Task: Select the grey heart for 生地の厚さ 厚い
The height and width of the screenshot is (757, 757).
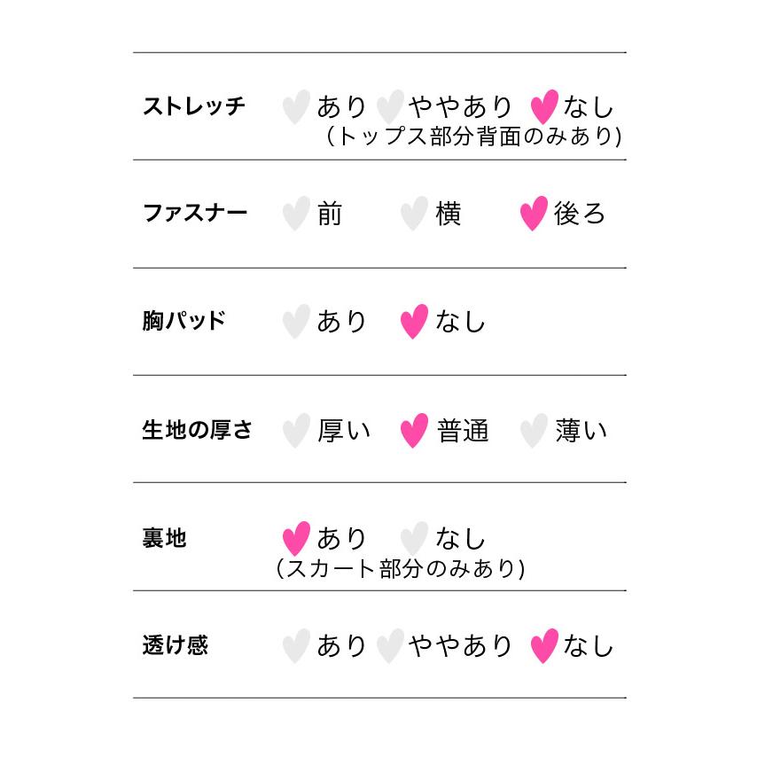Action: click(x=295, y=431)
